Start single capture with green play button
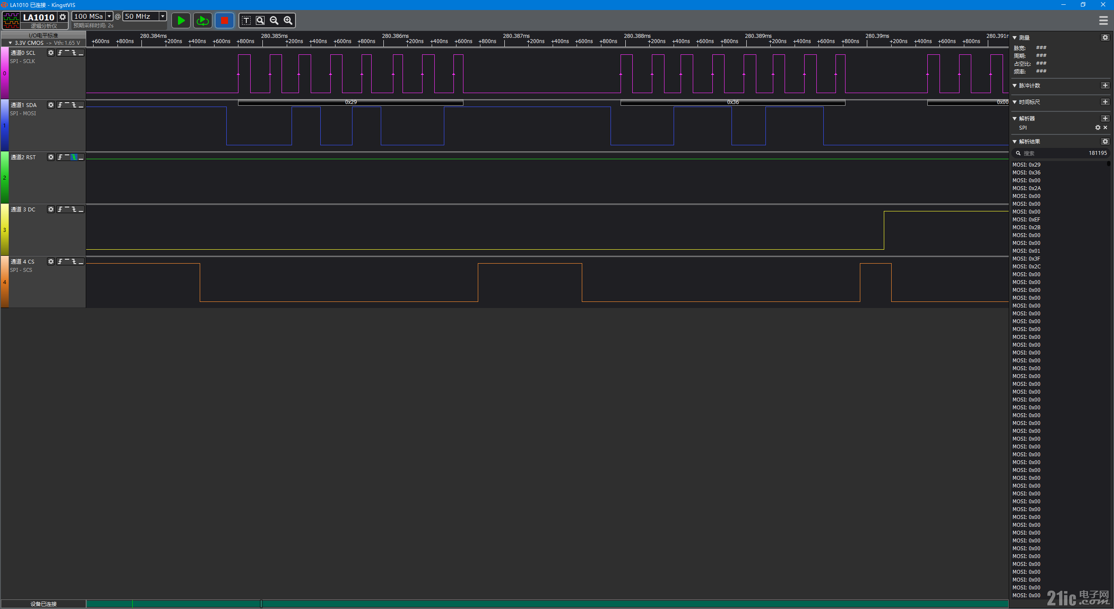 click(181, 20)
